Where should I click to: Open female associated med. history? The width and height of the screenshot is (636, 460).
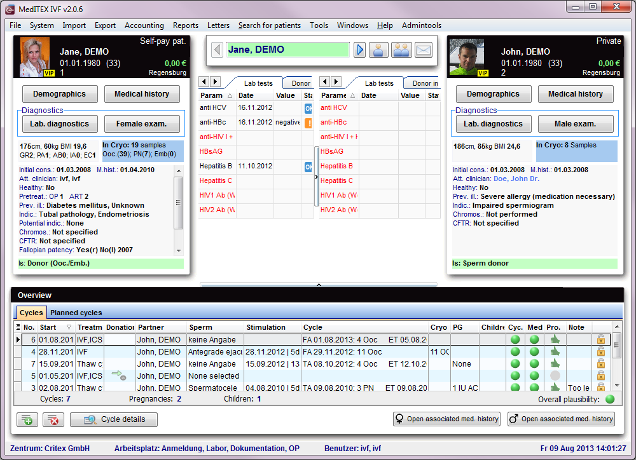(x=446, y=419)
